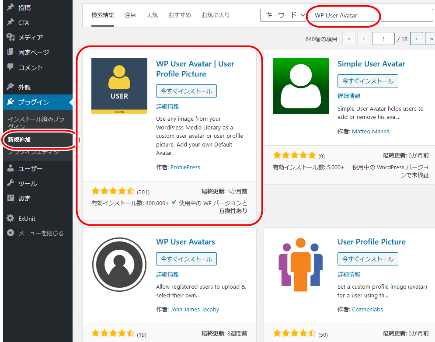Click the current page number field
435x342 pixels.
point(383,39)
